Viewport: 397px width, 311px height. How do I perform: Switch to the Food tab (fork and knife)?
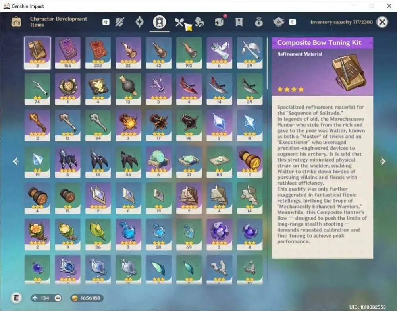click(179, 22)
